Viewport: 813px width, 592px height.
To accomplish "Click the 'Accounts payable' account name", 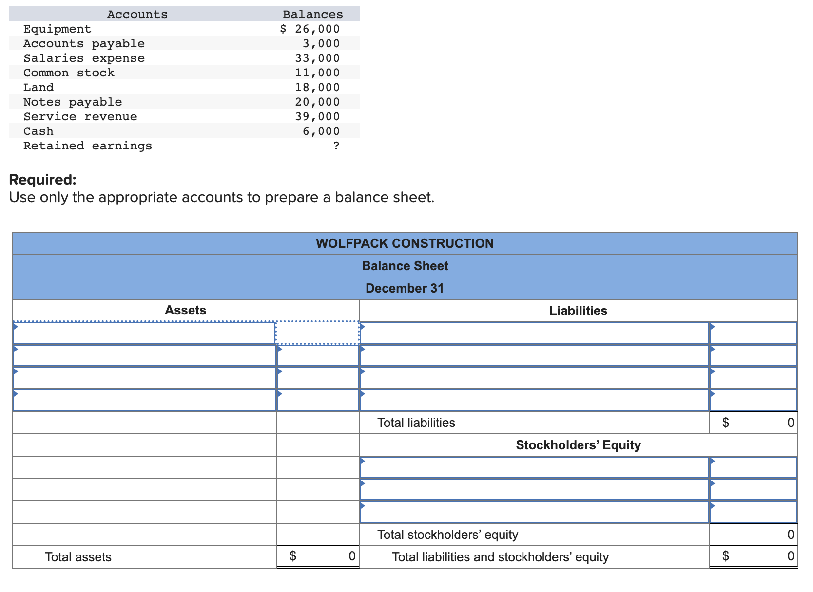I will pos(84,44).
